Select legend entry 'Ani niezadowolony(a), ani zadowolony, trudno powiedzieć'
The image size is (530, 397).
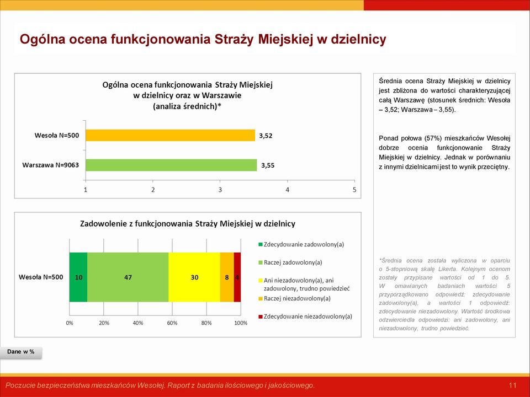[x=304, y=285]
